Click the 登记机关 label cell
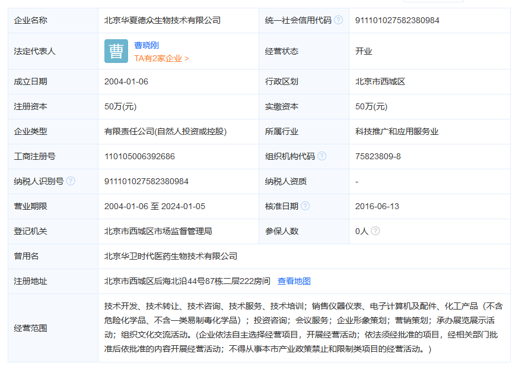Viewport: 519px width, 366px height. [x=53, y=231]
